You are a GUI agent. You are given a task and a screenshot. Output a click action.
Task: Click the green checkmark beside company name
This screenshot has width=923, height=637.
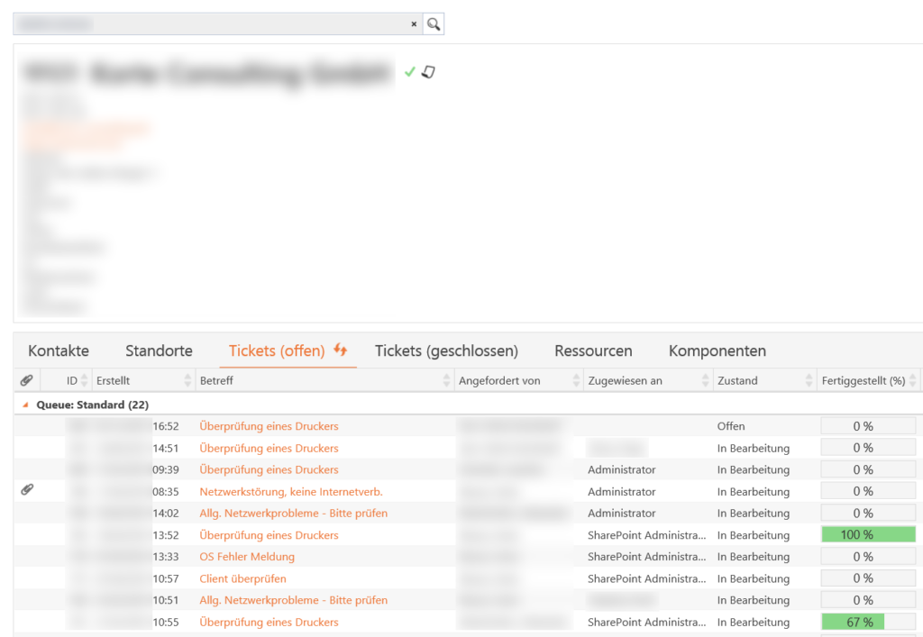click(410, 72)
